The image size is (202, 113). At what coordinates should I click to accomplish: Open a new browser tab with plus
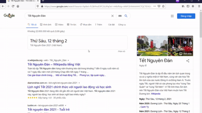tap(43, 1)
